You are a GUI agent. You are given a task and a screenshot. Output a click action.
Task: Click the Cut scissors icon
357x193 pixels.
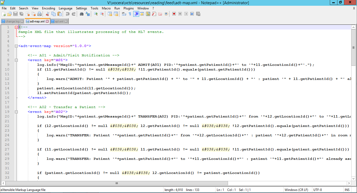pos(48,14)
